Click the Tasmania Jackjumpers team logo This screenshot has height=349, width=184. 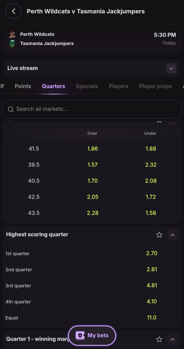(12, 44)
